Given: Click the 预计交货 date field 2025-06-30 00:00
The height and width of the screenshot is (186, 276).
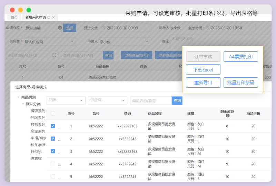Looking at the screenshot, I should point(125,28).
